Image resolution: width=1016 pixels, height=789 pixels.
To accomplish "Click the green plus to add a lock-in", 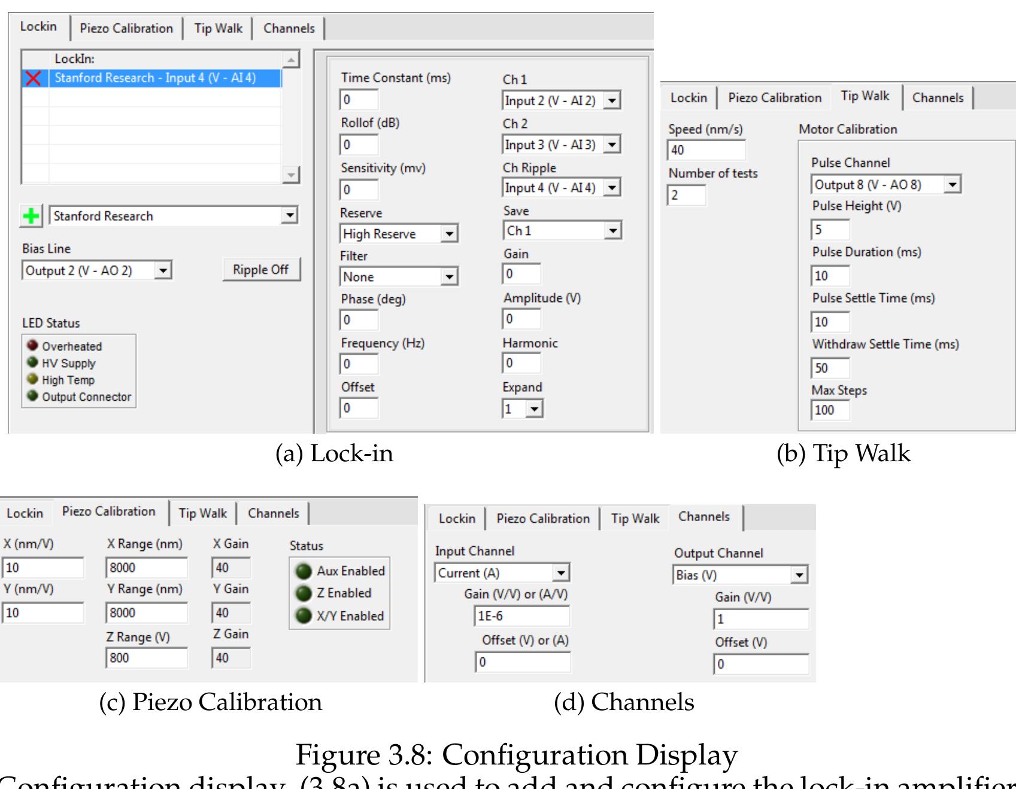I will click(x=31, y=215).
